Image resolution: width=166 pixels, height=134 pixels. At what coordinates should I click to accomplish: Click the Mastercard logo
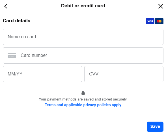[x=159, y=21]
